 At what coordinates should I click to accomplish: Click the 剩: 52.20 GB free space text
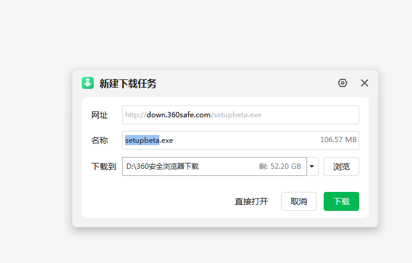tap(280, 166)
